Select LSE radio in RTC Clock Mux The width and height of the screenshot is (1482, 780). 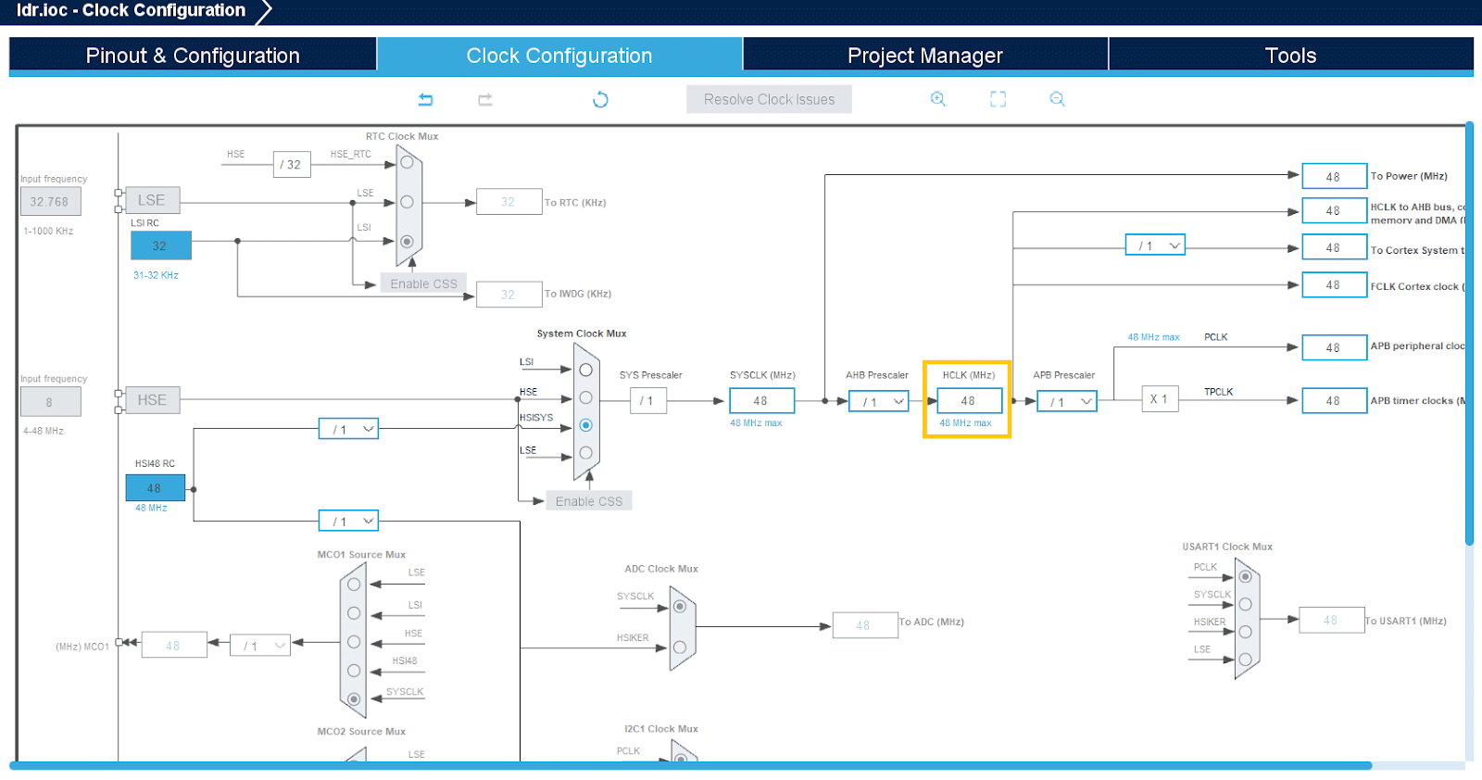407,202
